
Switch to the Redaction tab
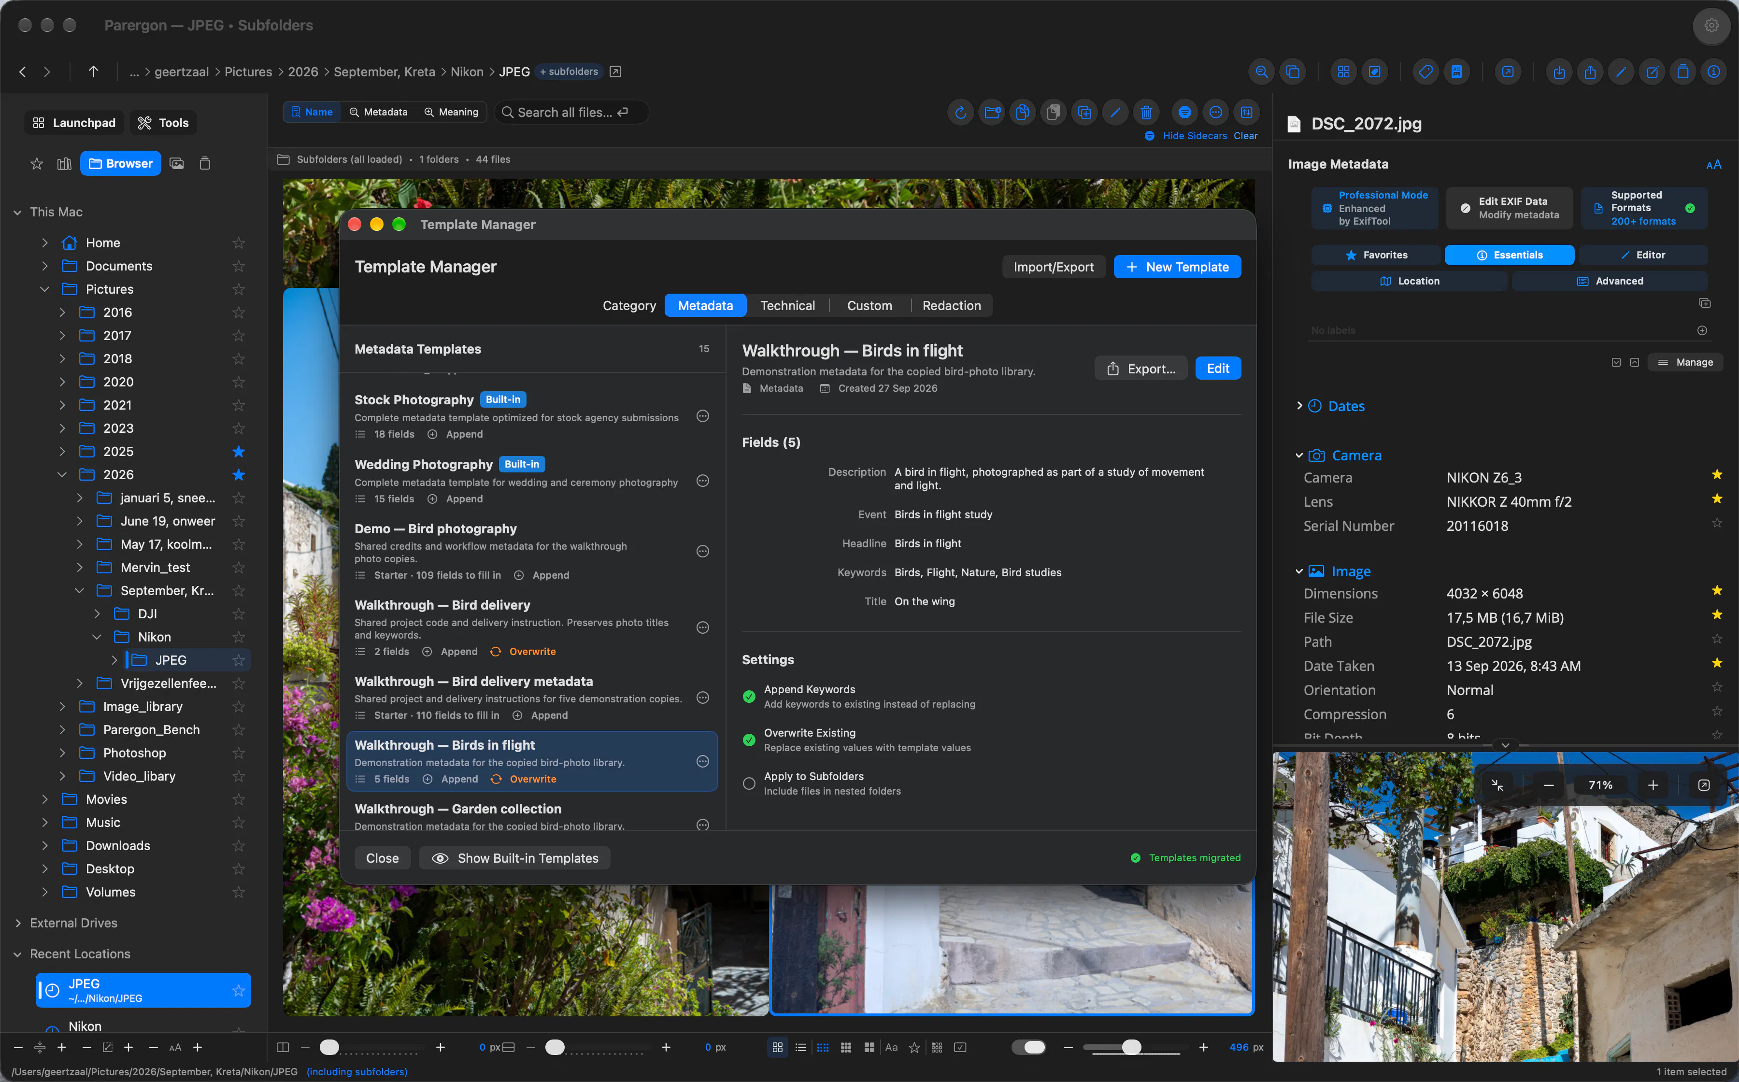pyautogui.click(x=951, y=306)
